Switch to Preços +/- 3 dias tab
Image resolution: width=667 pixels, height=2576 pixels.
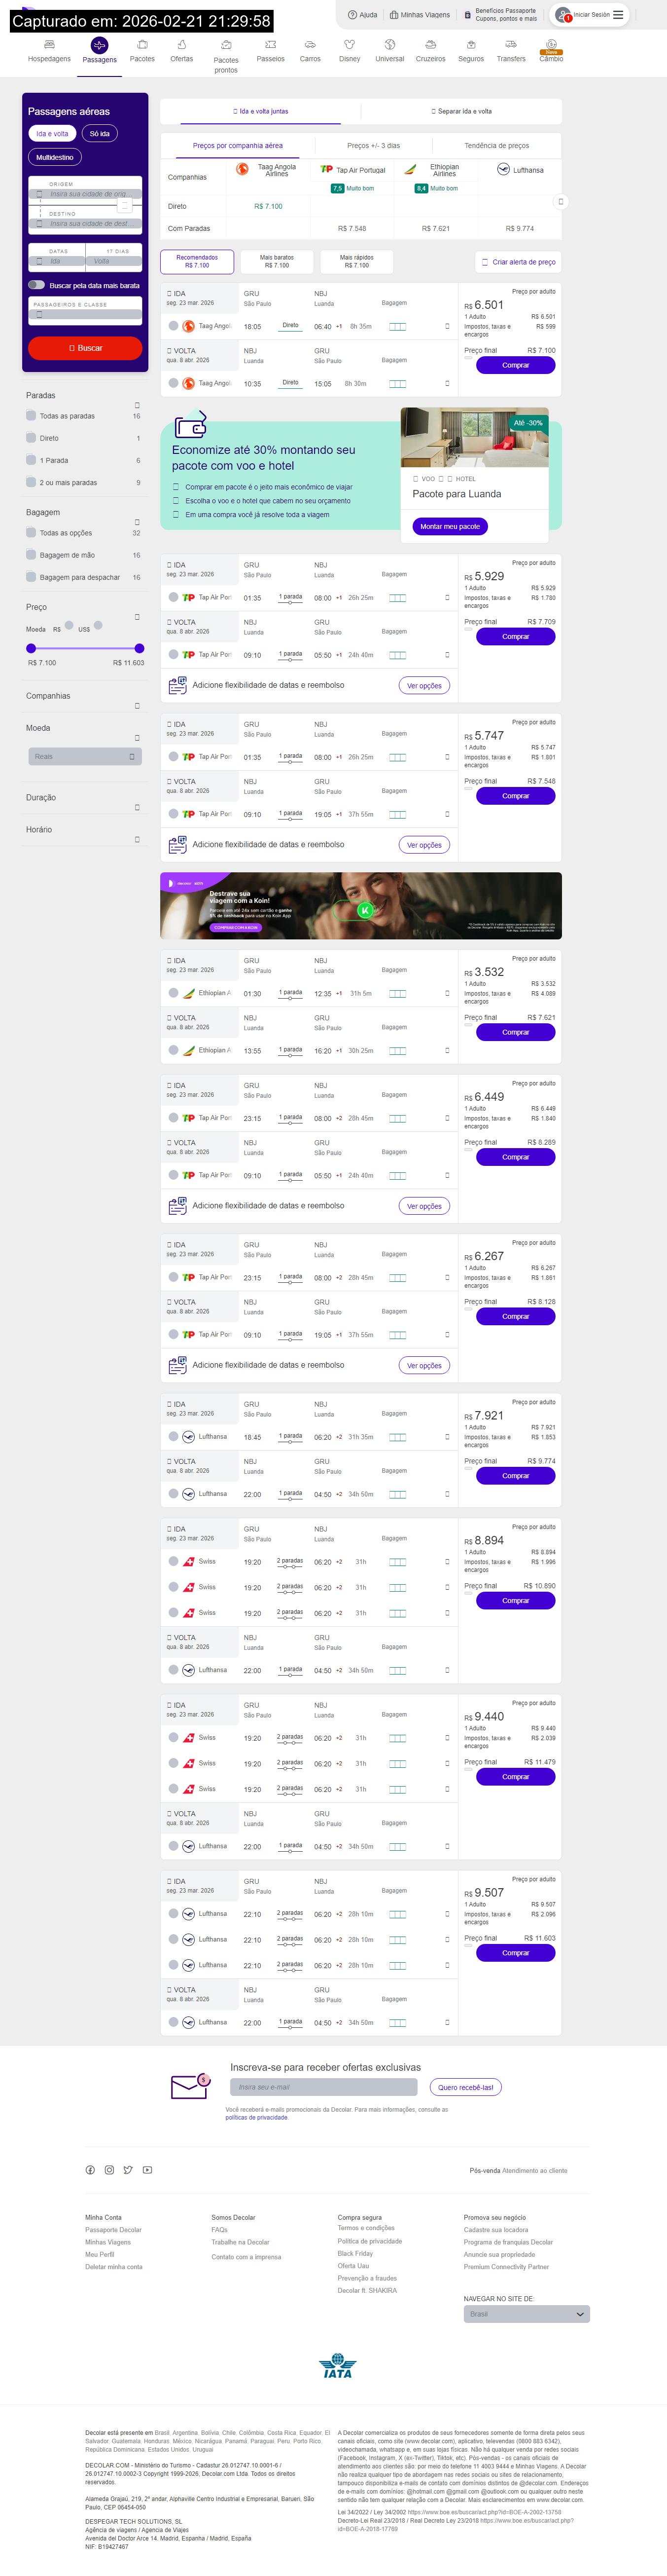[x=374, y=146]
